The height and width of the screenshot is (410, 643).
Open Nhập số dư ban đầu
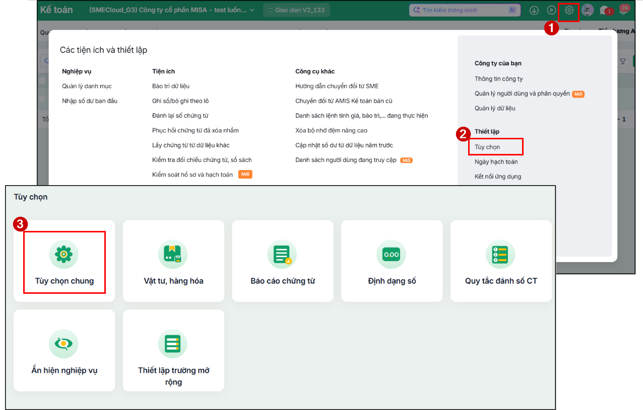click(90, 101)
